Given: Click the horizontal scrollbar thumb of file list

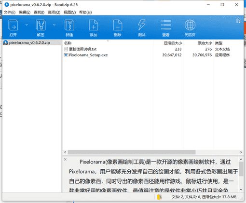Looking at the screenshot, I should coord(132,152).
